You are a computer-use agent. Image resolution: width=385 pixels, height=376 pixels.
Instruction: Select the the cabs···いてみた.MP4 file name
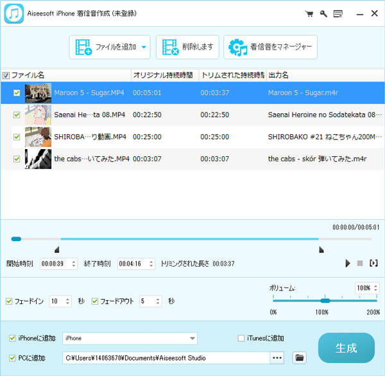(x=92, y=159)
